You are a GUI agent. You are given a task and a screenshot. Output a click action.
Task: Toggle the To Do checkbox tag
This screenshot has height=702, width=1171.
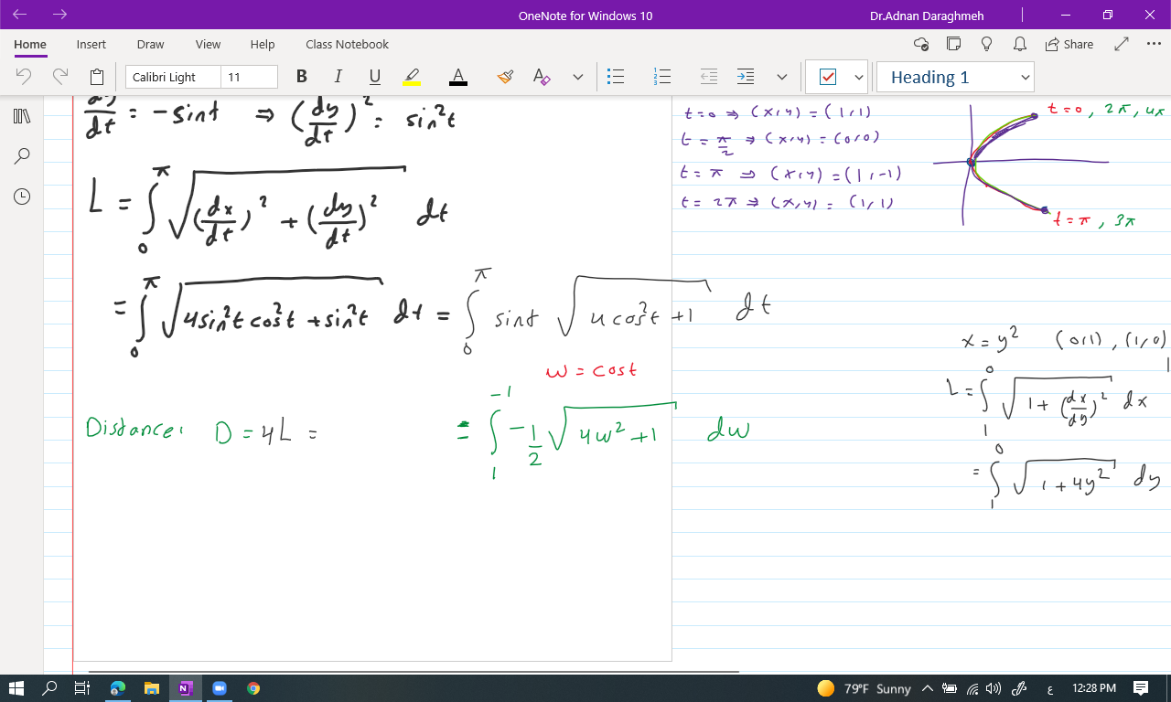pos(828,77)
